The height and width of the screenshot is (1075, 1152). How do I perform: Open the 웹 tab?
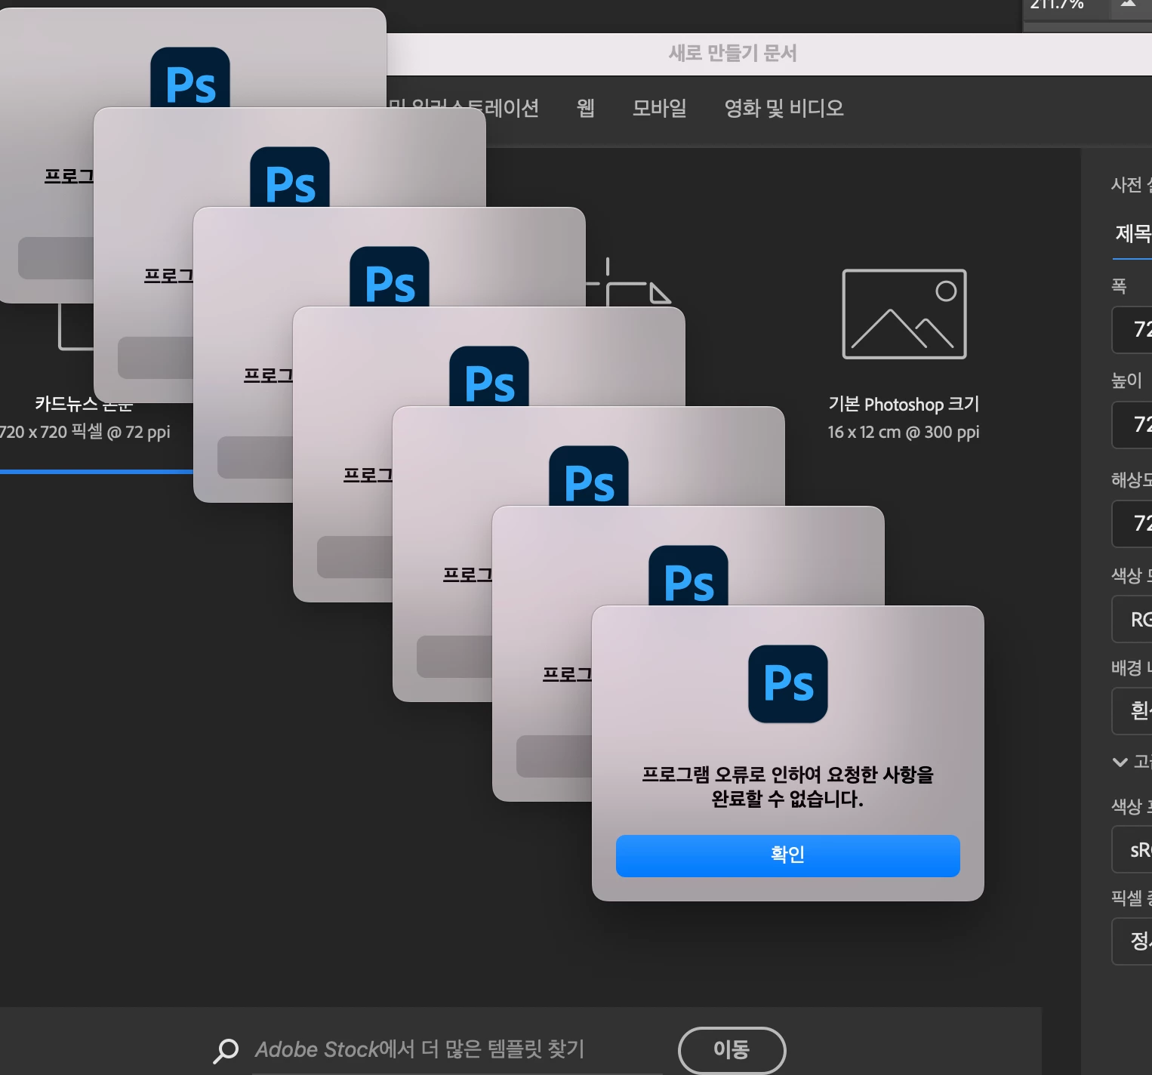(x=585, y=108)
